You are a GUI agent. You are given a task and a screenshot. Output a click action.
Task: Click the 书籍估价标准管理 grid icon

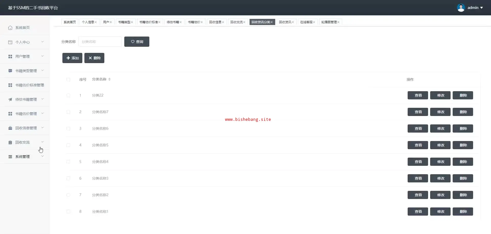[10, 85]
